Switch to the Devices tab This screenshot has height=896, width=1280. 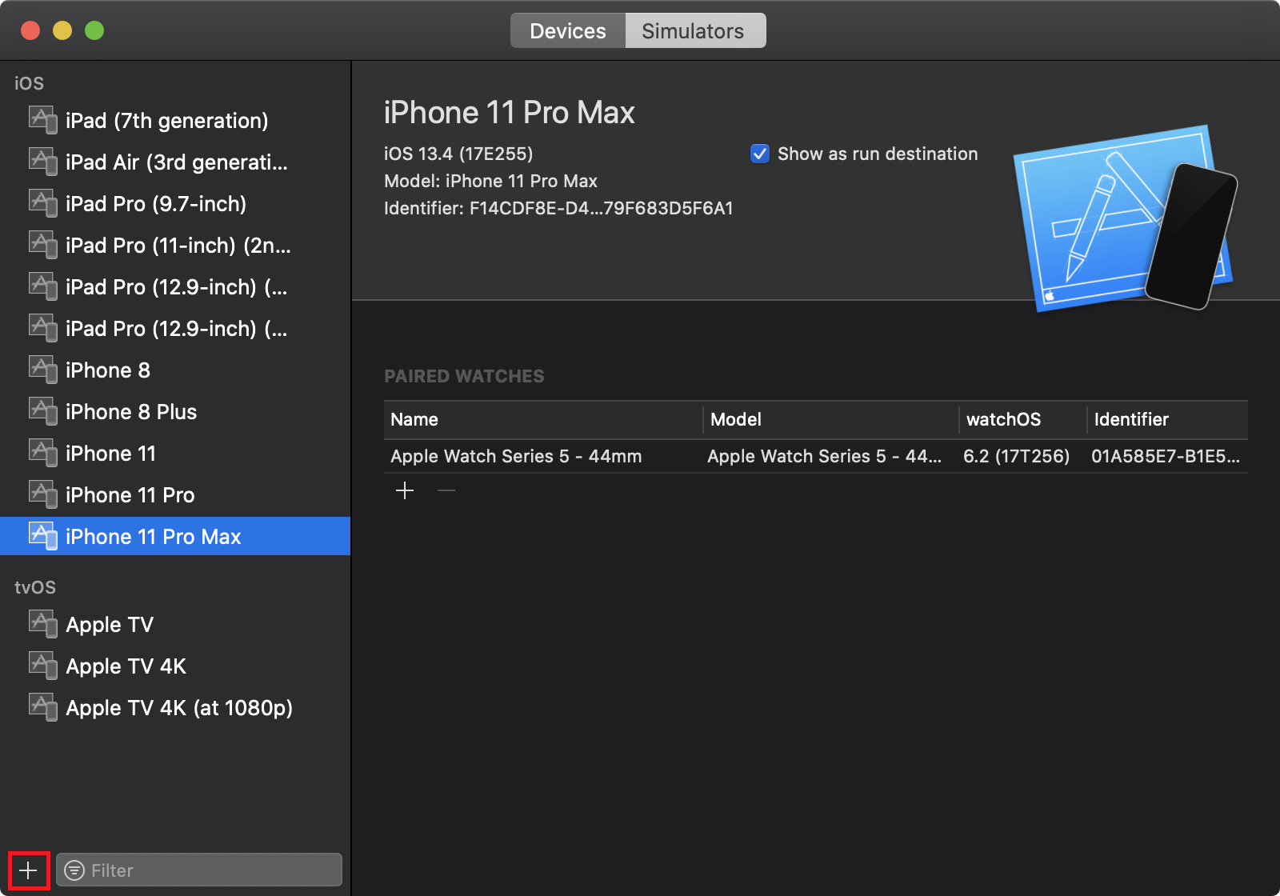568,30
